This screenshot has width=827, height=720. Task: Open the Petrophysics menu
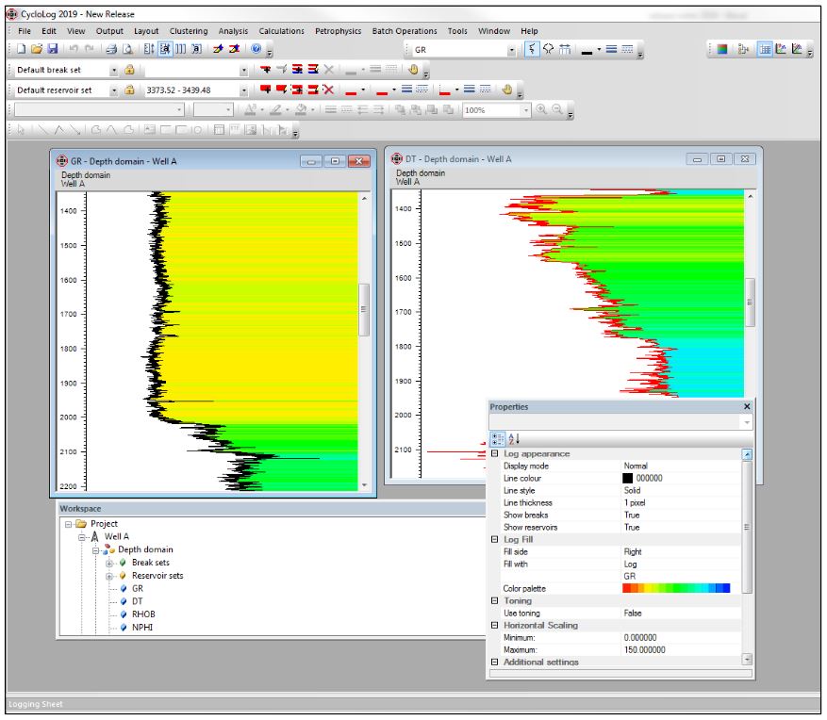point(338,31)
